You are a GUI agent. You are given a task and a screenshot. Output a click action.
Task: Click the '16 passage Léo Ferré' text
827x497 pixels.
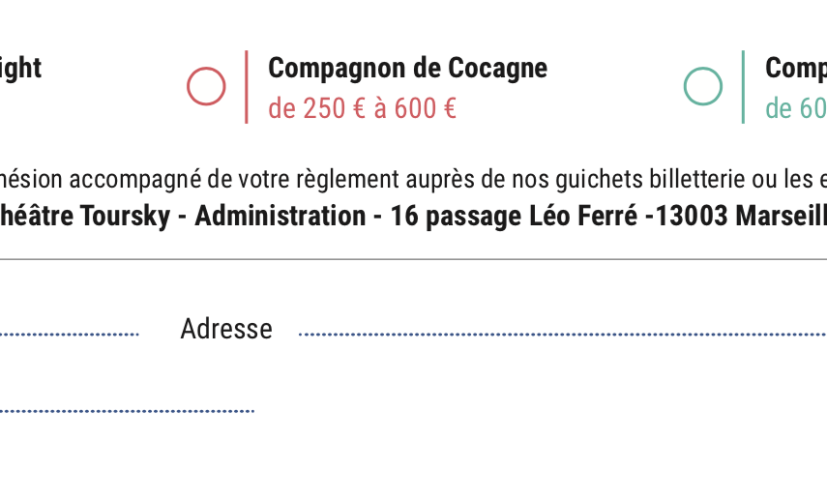514,216
